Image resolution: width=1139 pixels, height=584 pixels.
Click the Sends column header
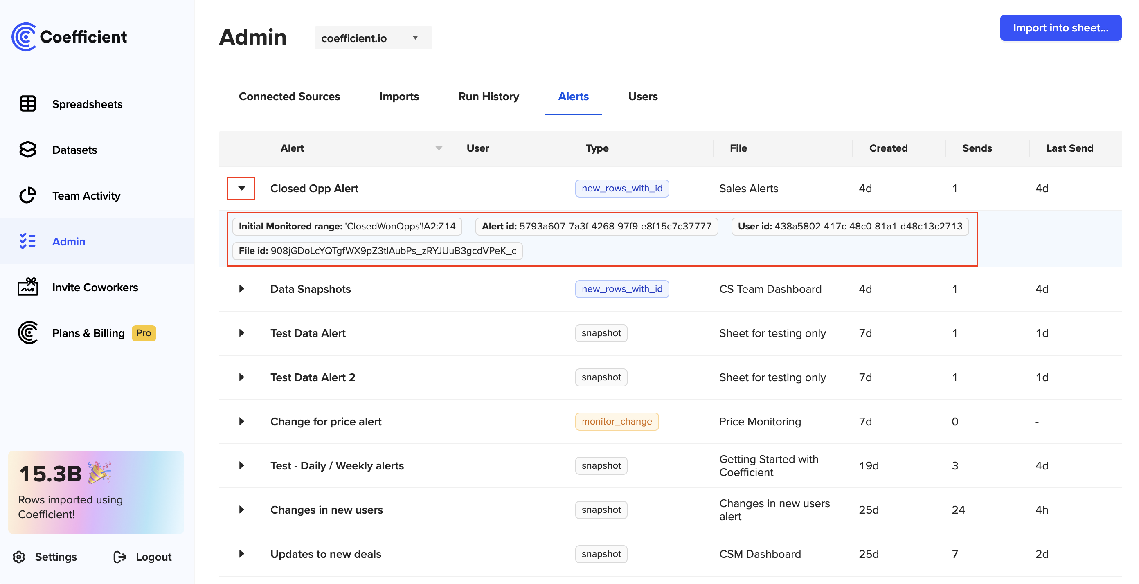(977, 148)
